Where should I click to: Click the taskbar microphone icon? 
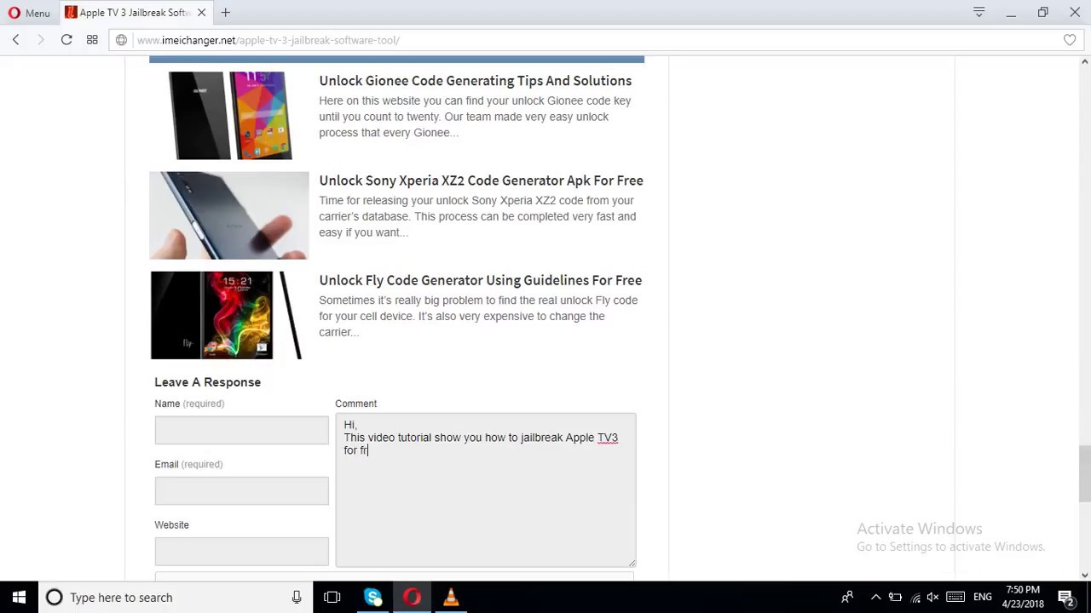coord(297,598)
